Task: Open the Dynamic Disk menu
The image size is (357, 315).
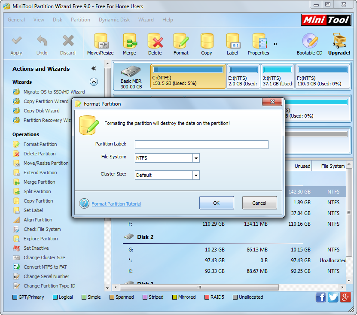Action: 114,20
